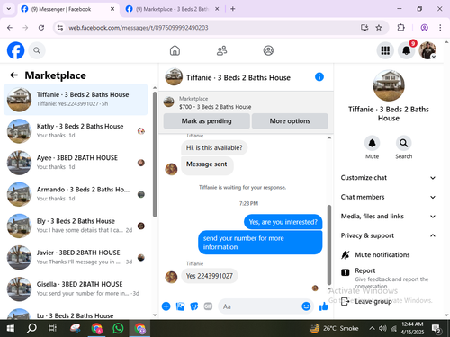Bookmark this page with star icon
Image resolution: width=450 pixels, height=337 pixels.
[379, 28]
